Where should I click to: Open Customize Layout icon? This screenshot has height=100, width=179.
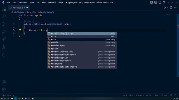click(164, 2)
